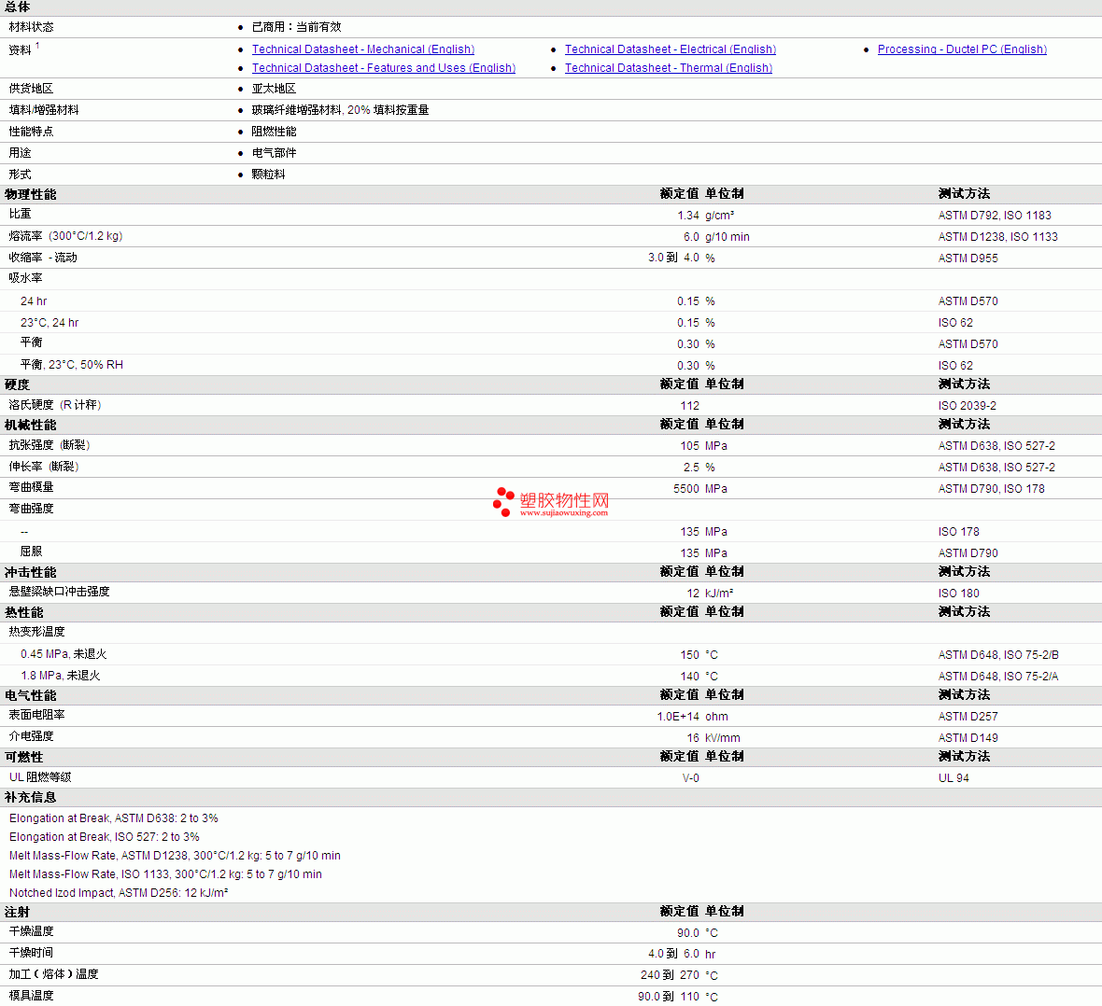Click the ISO 2039-2 test method
Viewport: 1102px width, 1006px height.
(968, 406)
